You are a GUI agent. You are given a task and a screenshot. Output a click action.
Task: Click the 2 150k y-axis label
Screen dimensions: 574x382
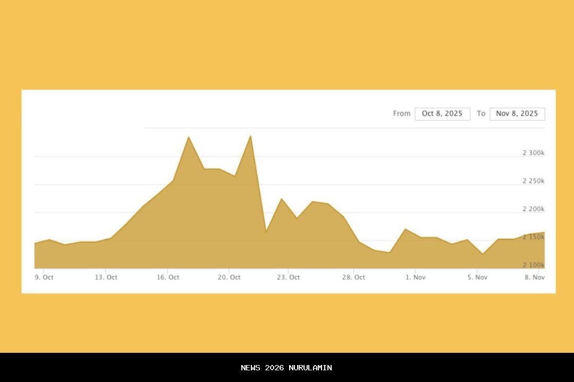click(533, 237)
